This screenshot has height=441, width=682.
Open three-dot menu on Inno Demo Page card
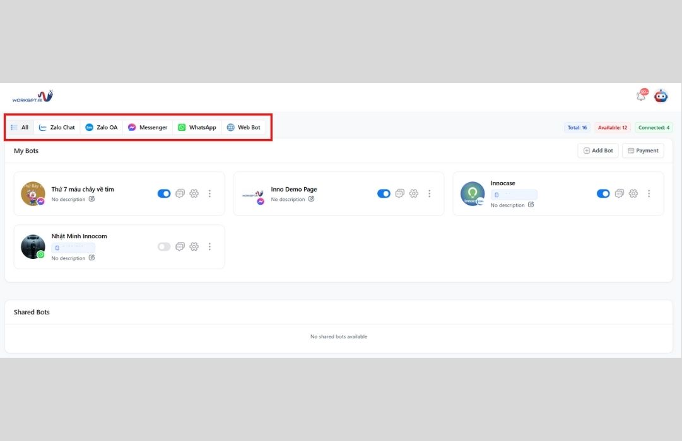coord(429,193)
